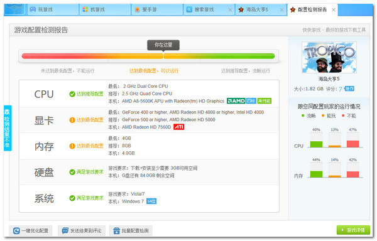Click the green check icon in CPU row

click(x=72, y=94)
